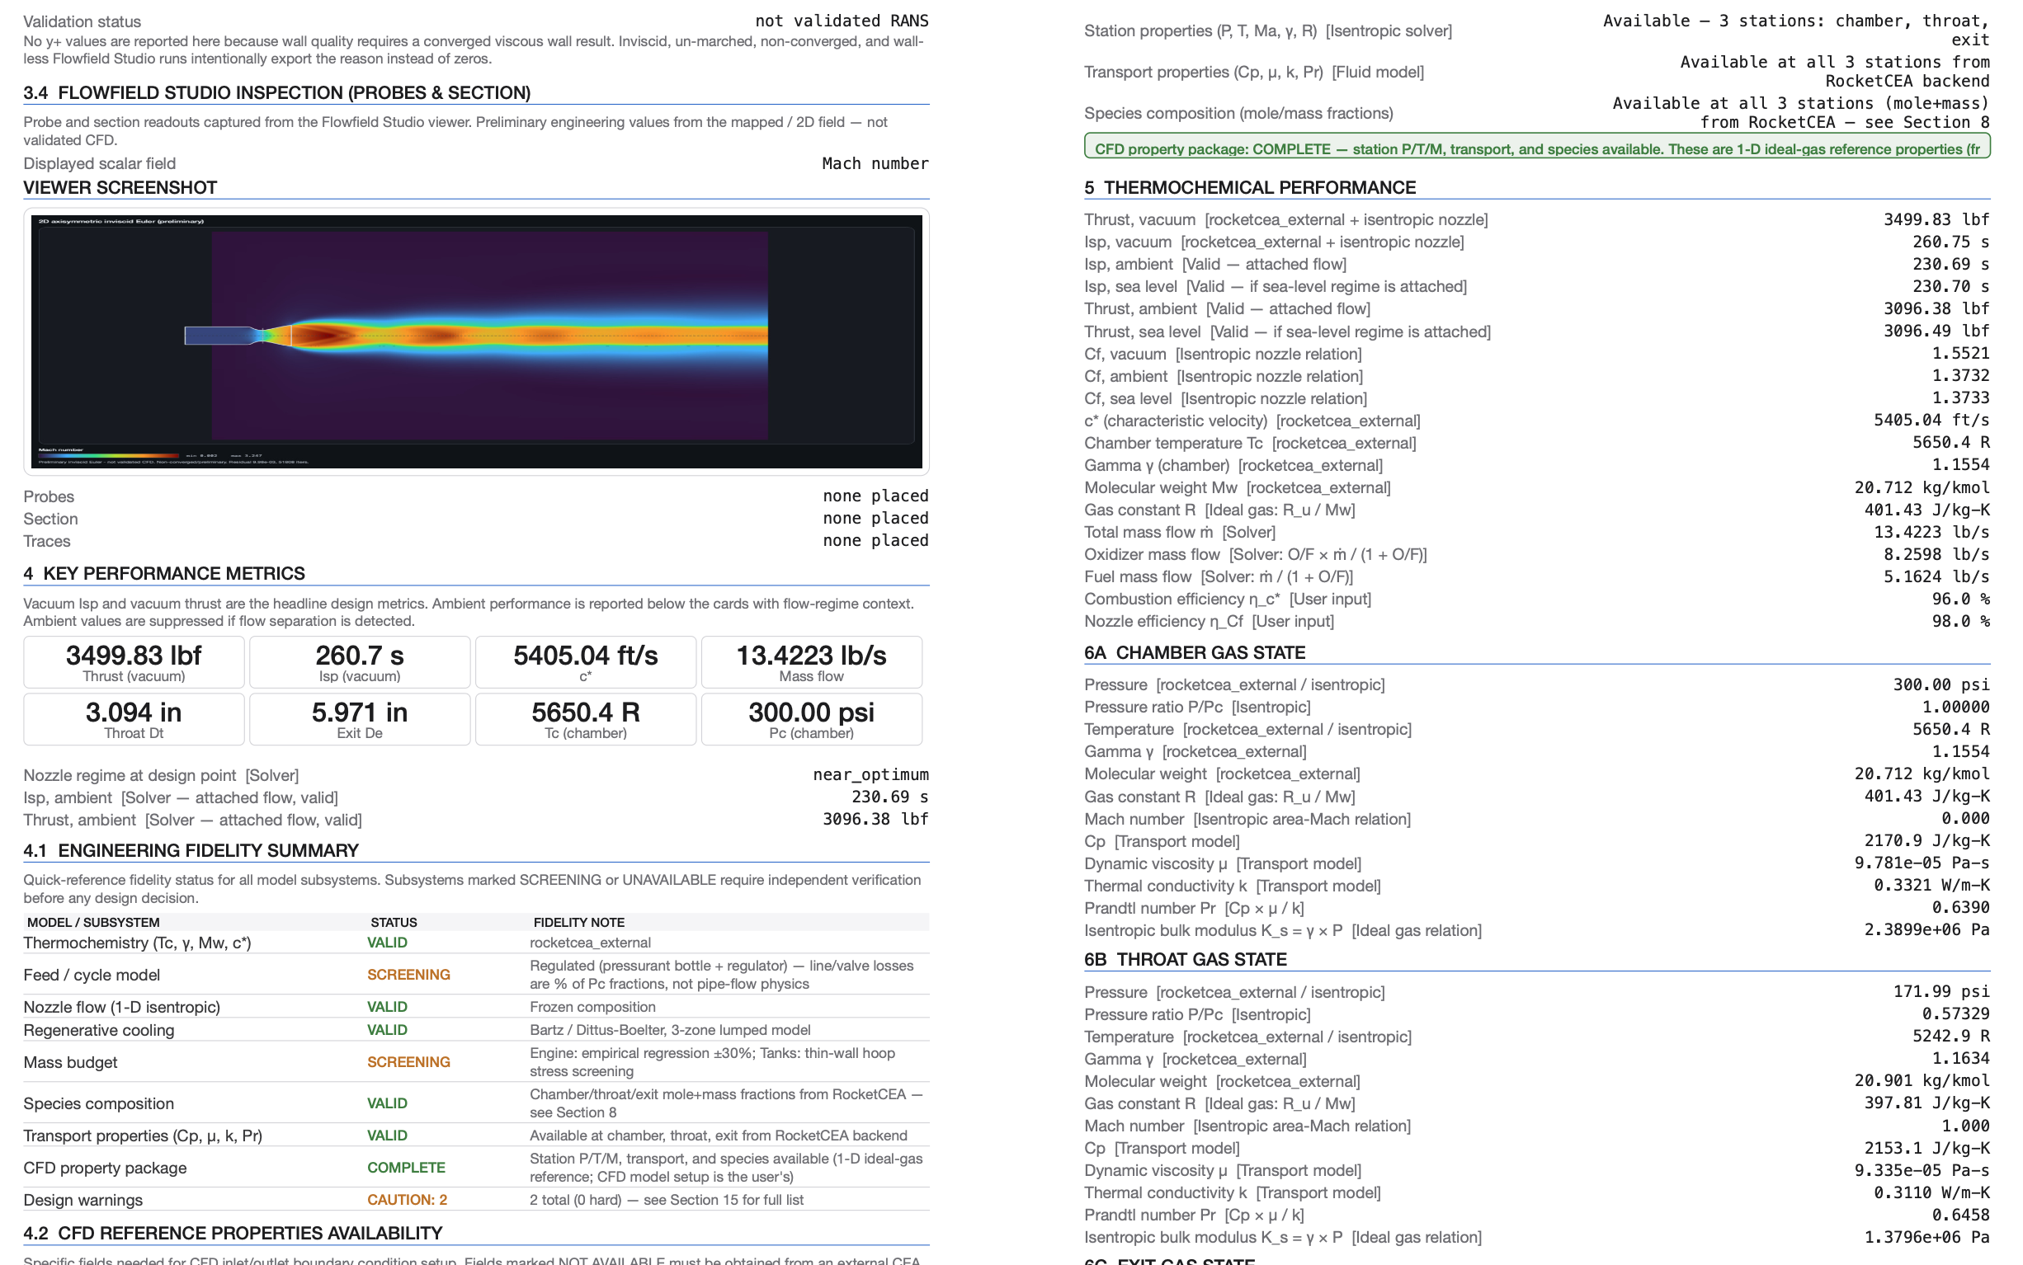2023x1265 pixels.
Task: Click the Mass flow 13.4223 lb/s card
Action: 812,662
